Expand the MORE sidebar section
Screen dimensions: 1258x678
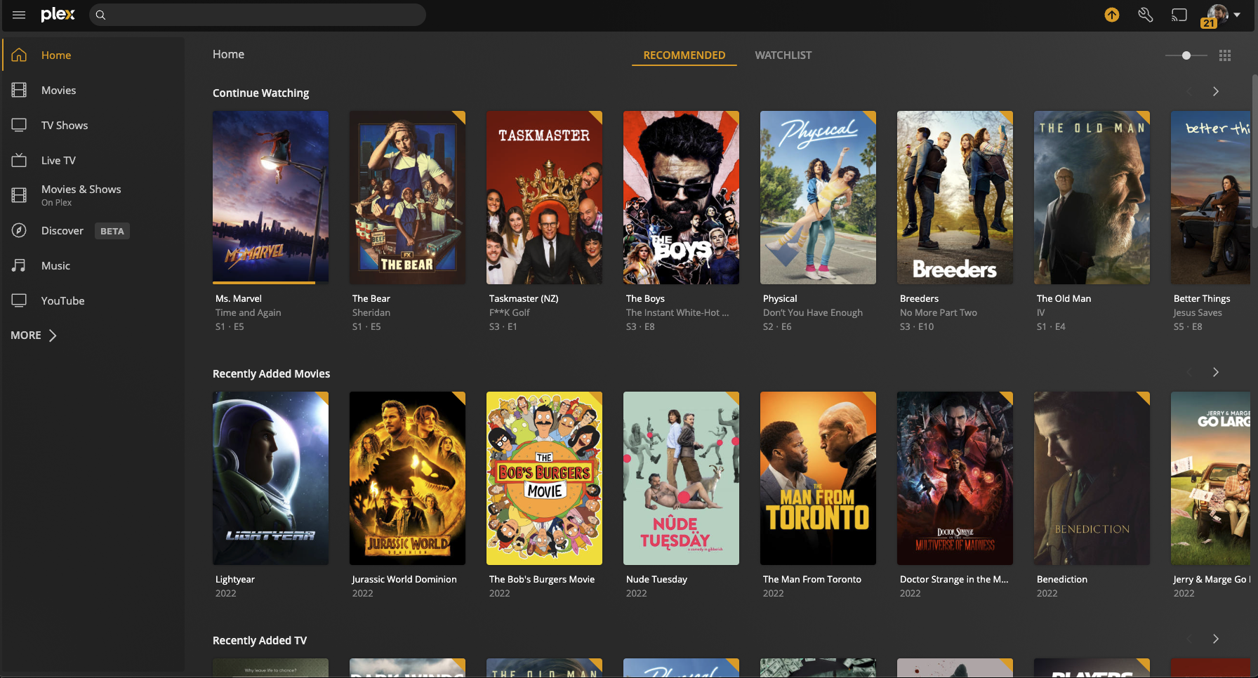point(32,335)
